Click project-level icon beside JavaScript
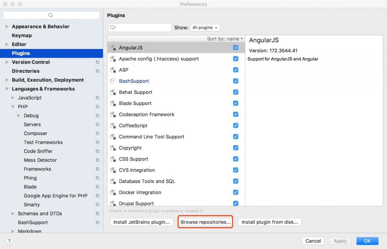Viewport: 387px width, 249px height. coord(98,98)
